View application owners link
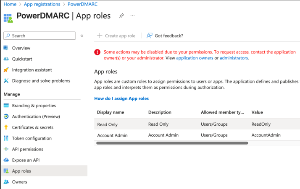The image size is (300, 189). (x=195, y=58)
